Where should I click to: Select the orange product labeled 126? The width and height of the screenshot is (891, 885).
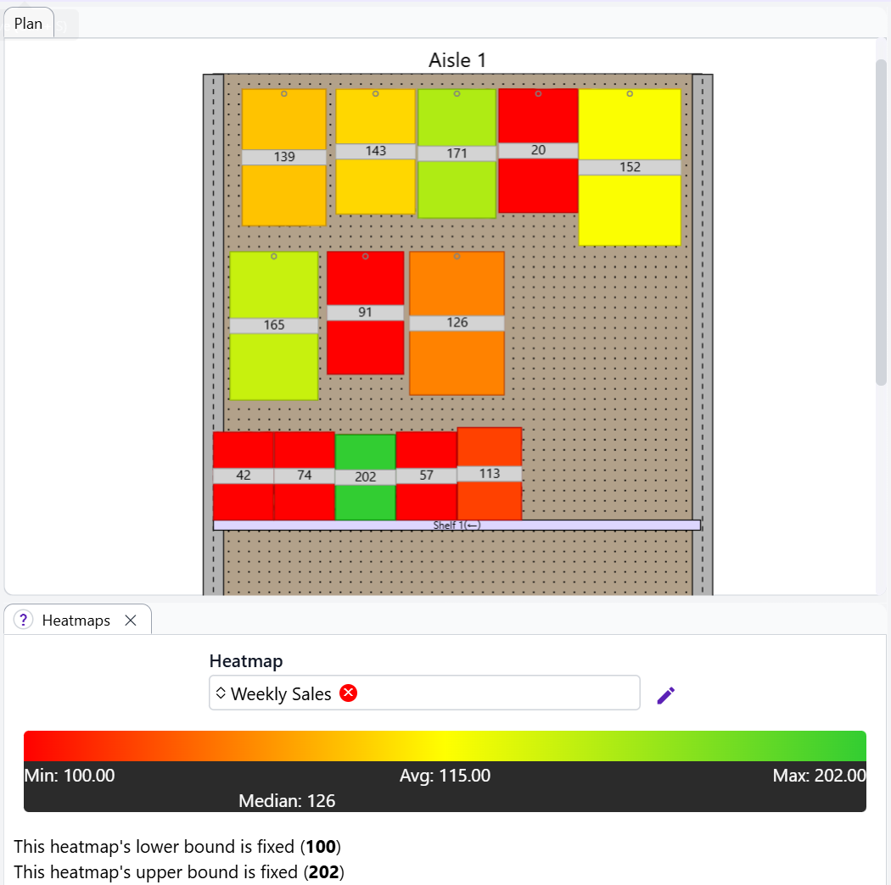coord(457,322)
